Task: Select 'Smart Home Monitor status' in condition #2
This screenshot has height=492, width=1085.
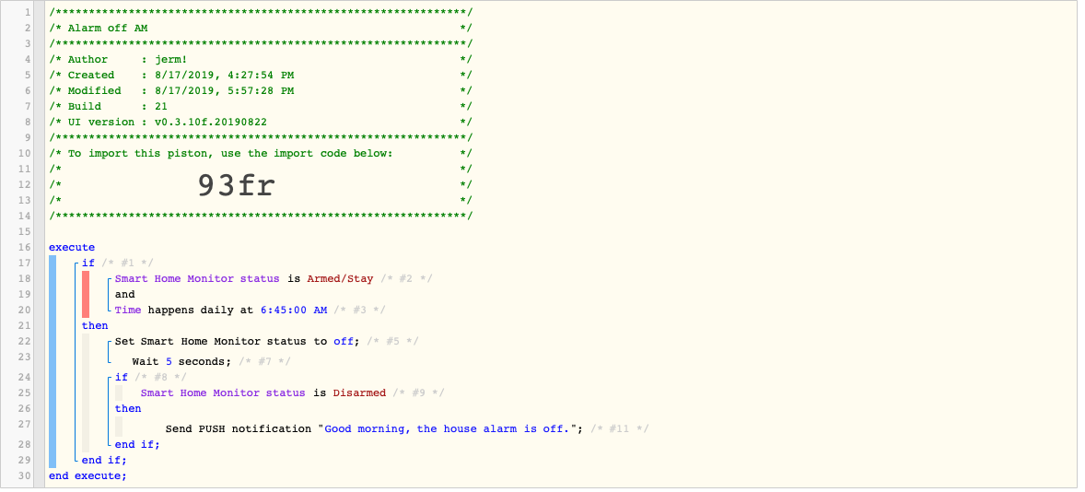Action: [197, 279]
